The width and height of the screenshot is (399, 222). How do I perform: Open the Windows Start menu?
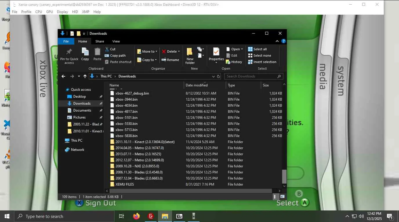7,216
